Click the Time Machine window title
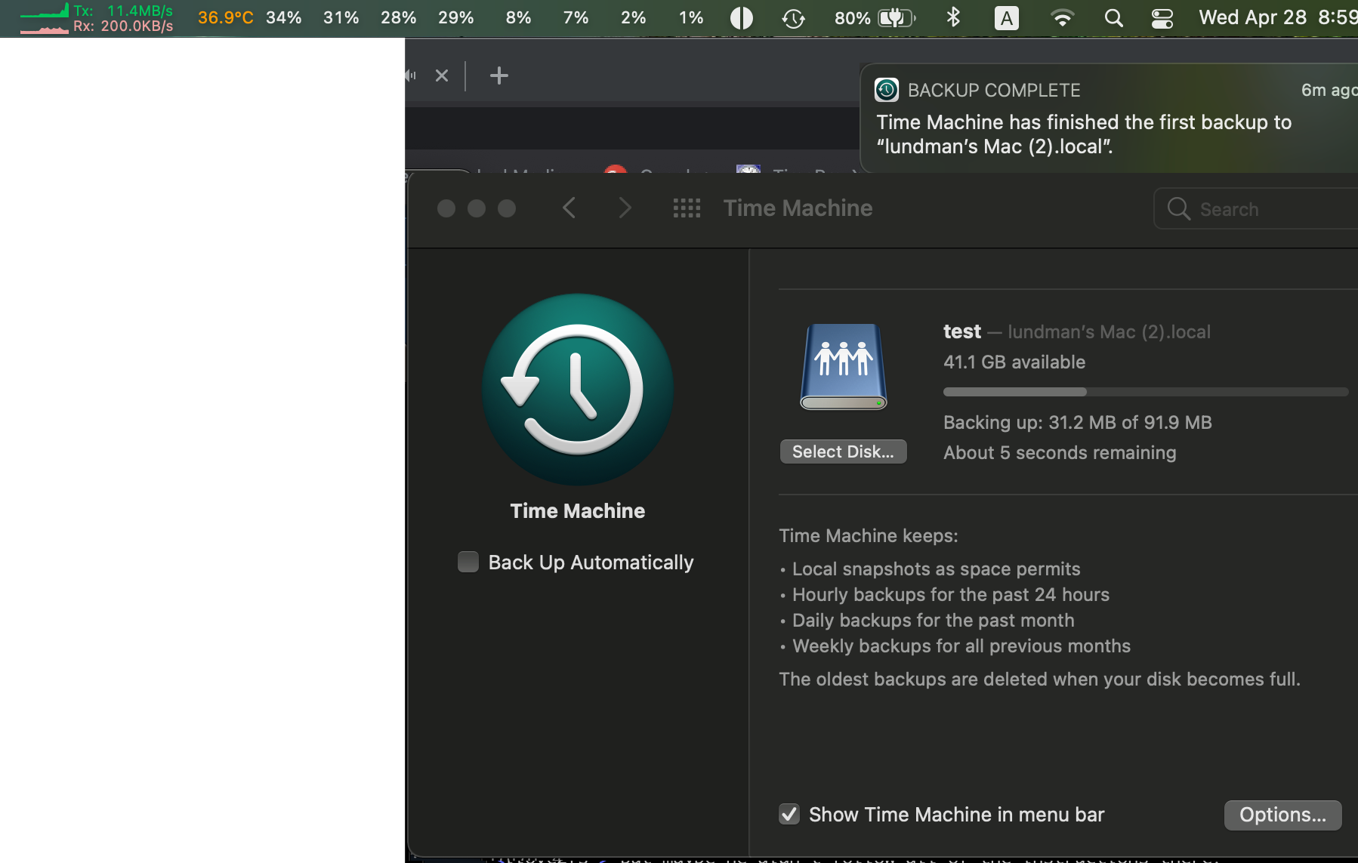The image size is (1358, 863). click(798, 208)
